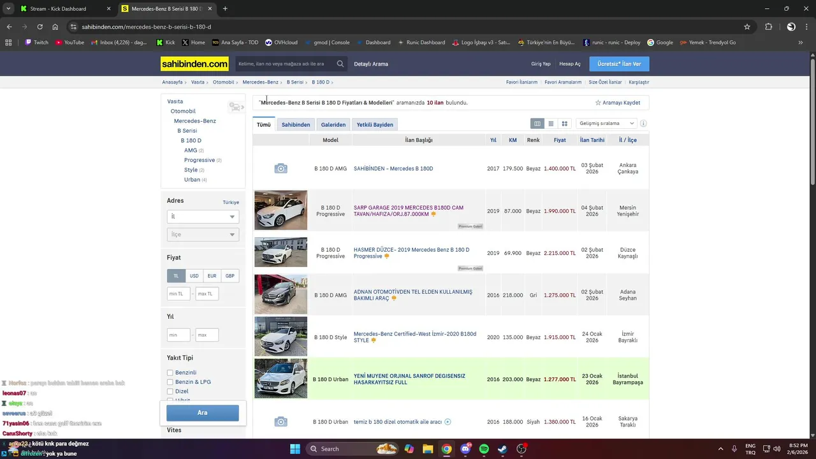Click the sahibinden.com logo

[x=194, y=64]
